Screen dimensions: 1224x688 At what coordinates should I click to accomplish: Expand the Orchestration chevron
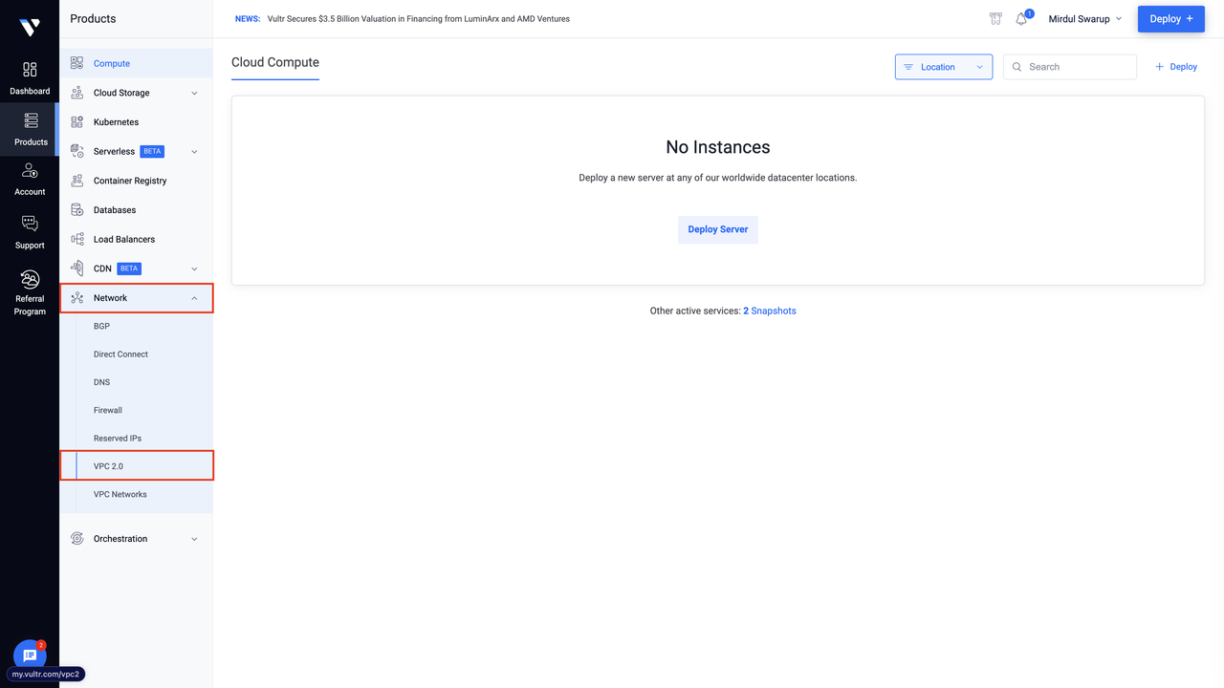194,539
